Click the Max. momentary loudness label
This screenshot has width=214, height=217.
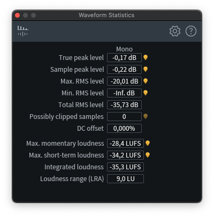pyautogui.click(x=65, y=144)
